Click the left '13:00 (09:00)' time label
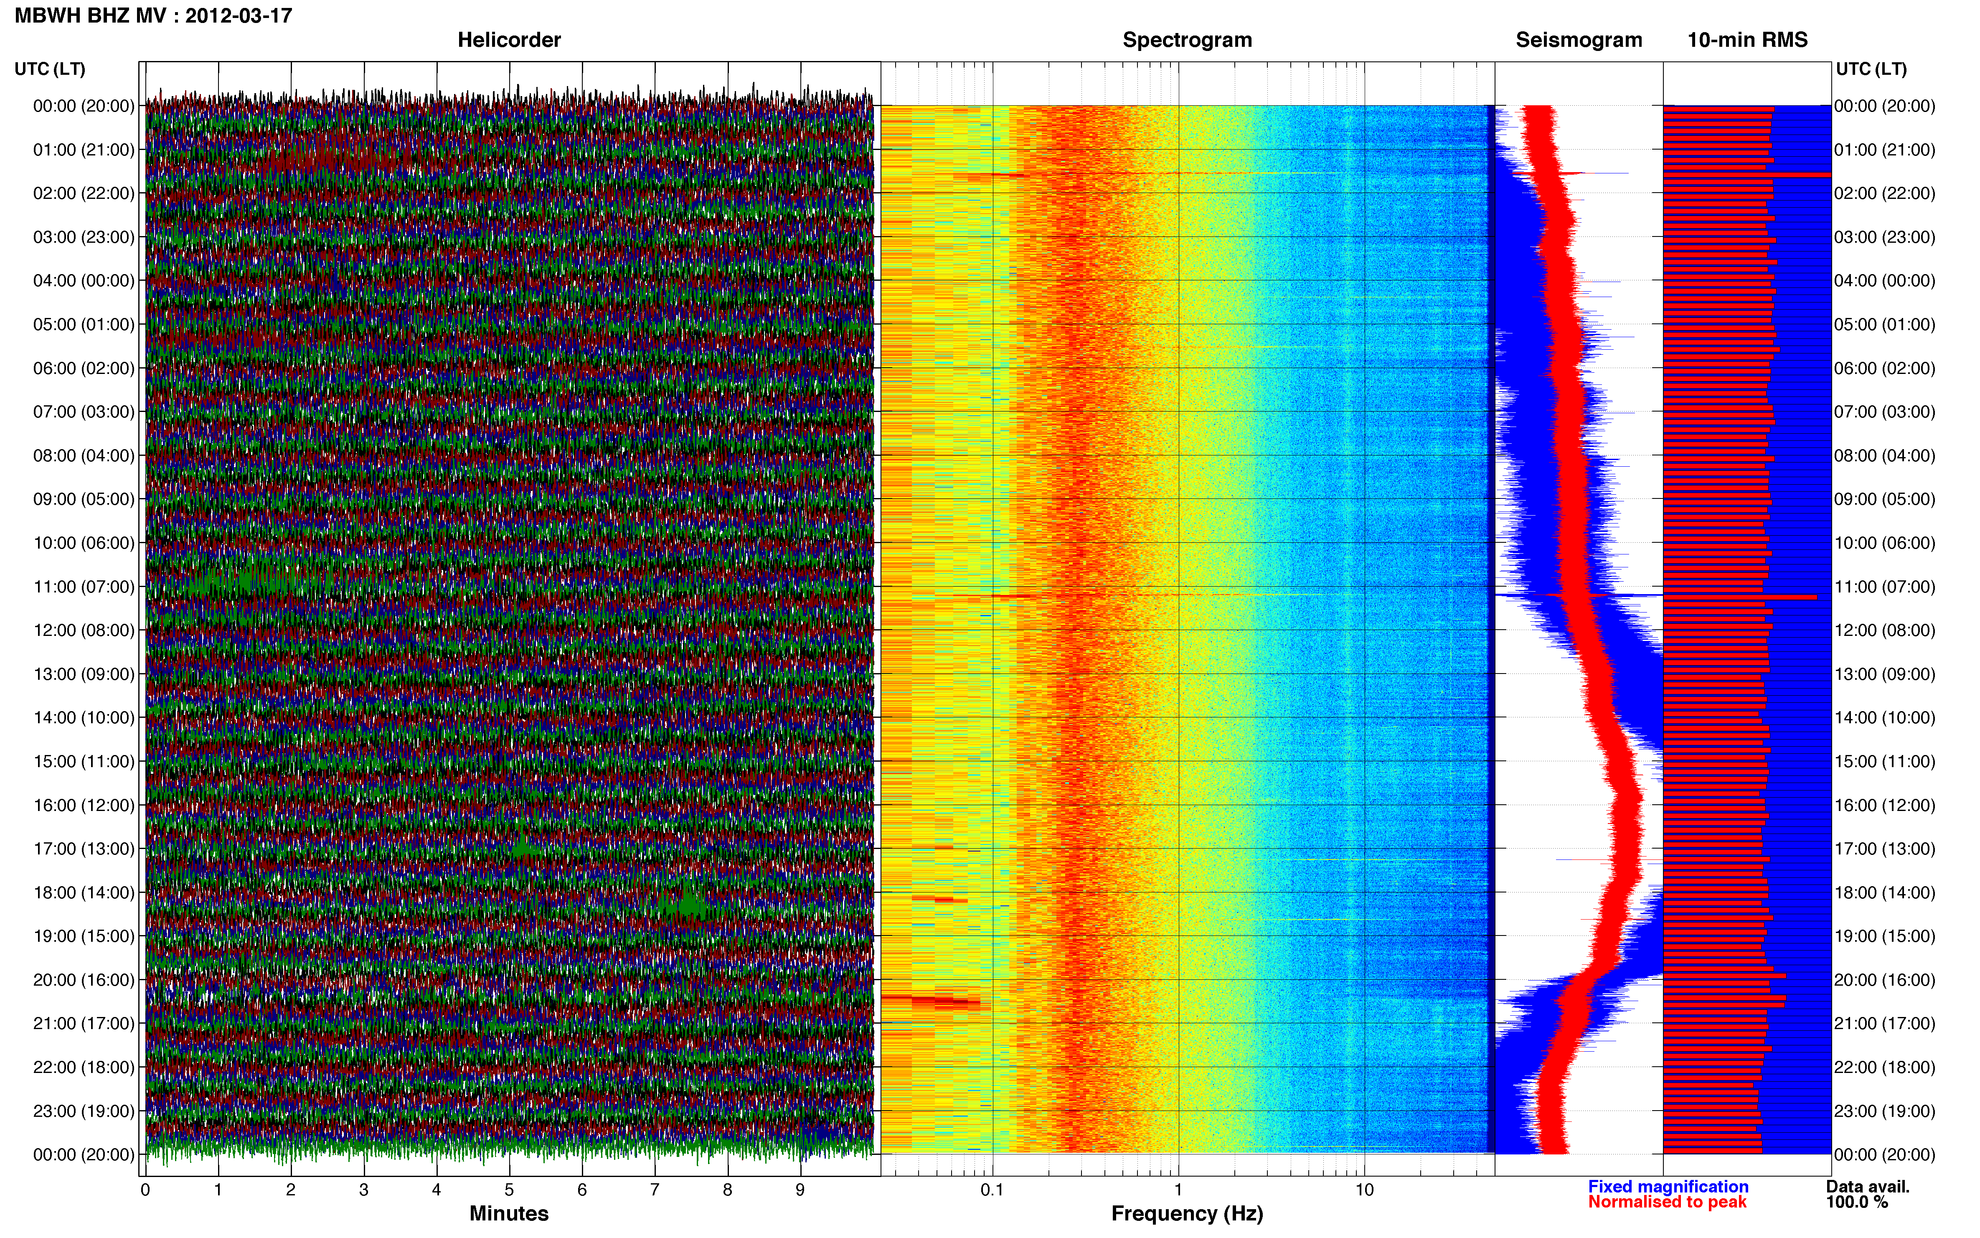The height and width of the screenshot is (1238, 1980). [x=84, y=674]
